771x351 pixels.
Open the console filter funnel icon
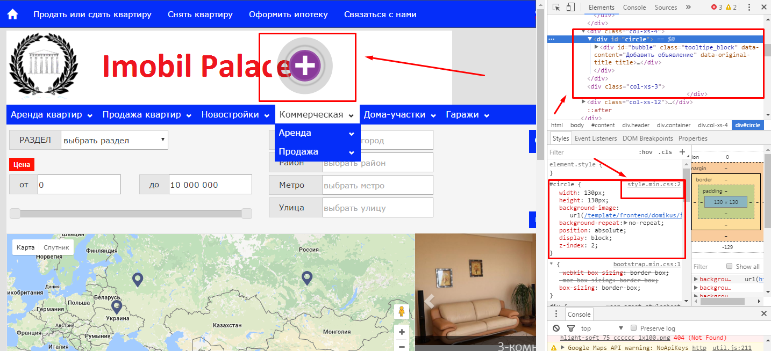570,328
